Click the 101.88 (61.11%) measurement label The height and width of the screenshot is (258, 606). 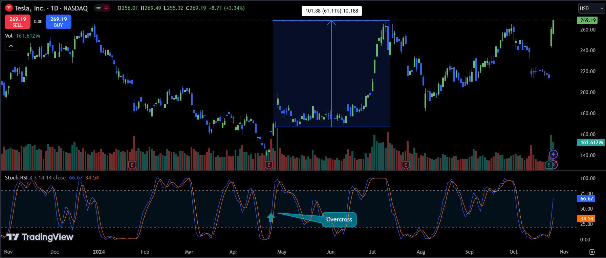pos(332,11)
